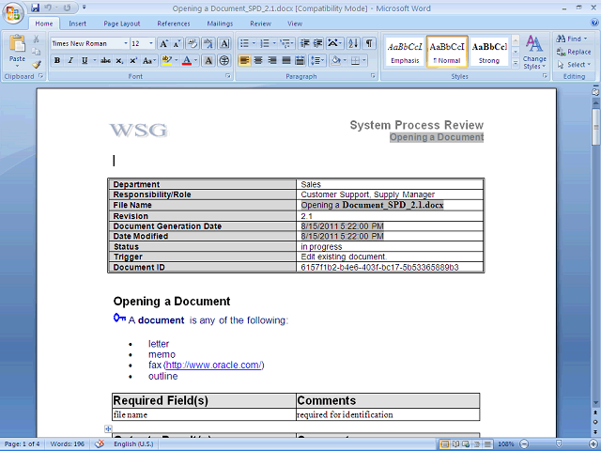Switch to the Insert tab
601x451 pixels.
coord(77,23)
